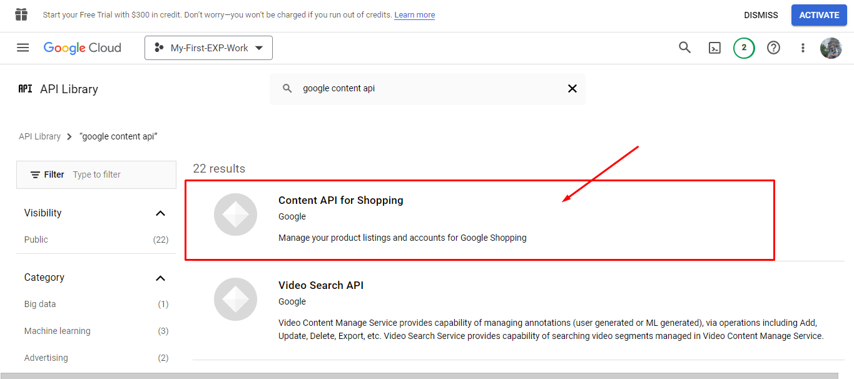This screenshot has height=379, width=854.
Task: Click the "google content api" breadcrumb text
Action: [x=119, y=136]
